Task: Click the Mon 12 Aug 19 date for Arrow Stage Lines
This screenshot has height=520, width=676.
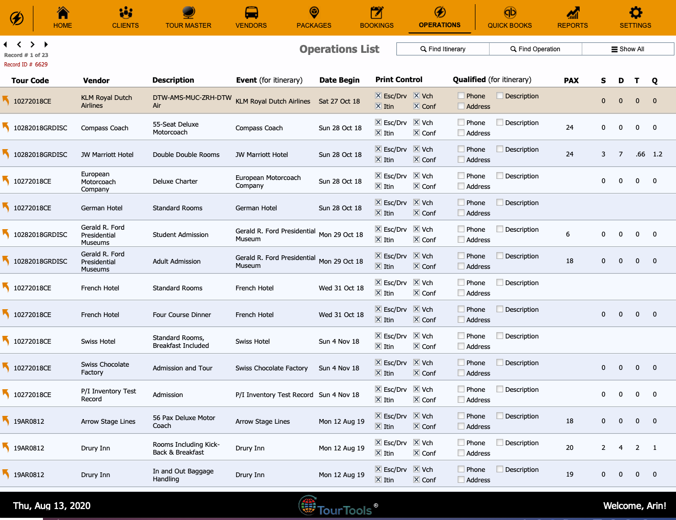Action: [341, 422]
